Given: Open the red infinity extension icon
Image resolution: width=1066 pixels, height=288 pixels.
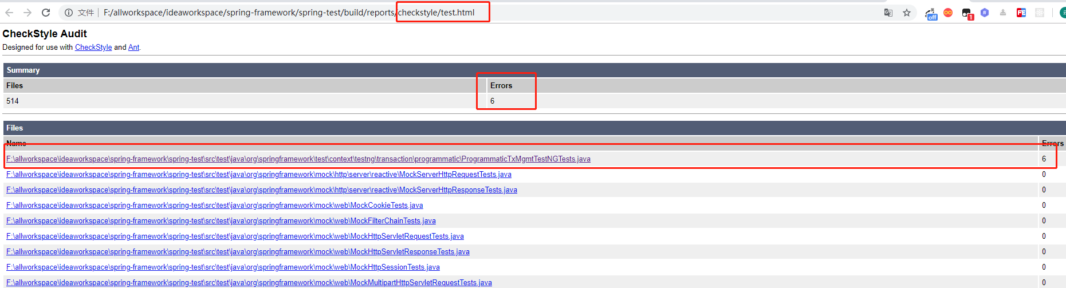Looking at the screenshot, I should (x=948, y=13).
